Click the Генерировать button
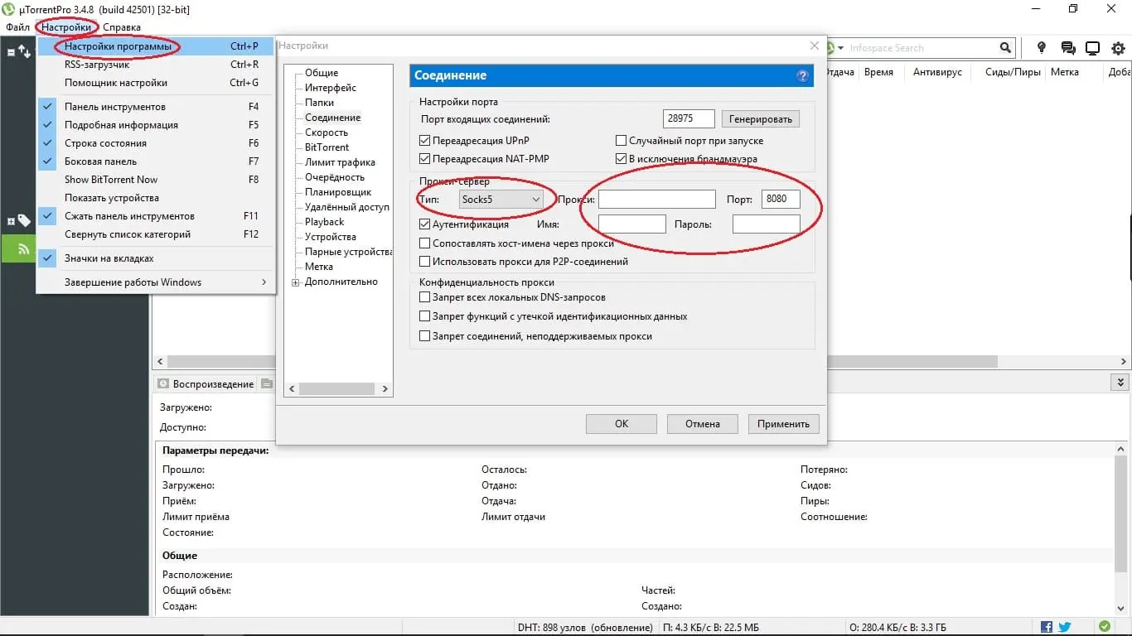The height and width of the screenshot is (636, 1132). pos(759,118)
